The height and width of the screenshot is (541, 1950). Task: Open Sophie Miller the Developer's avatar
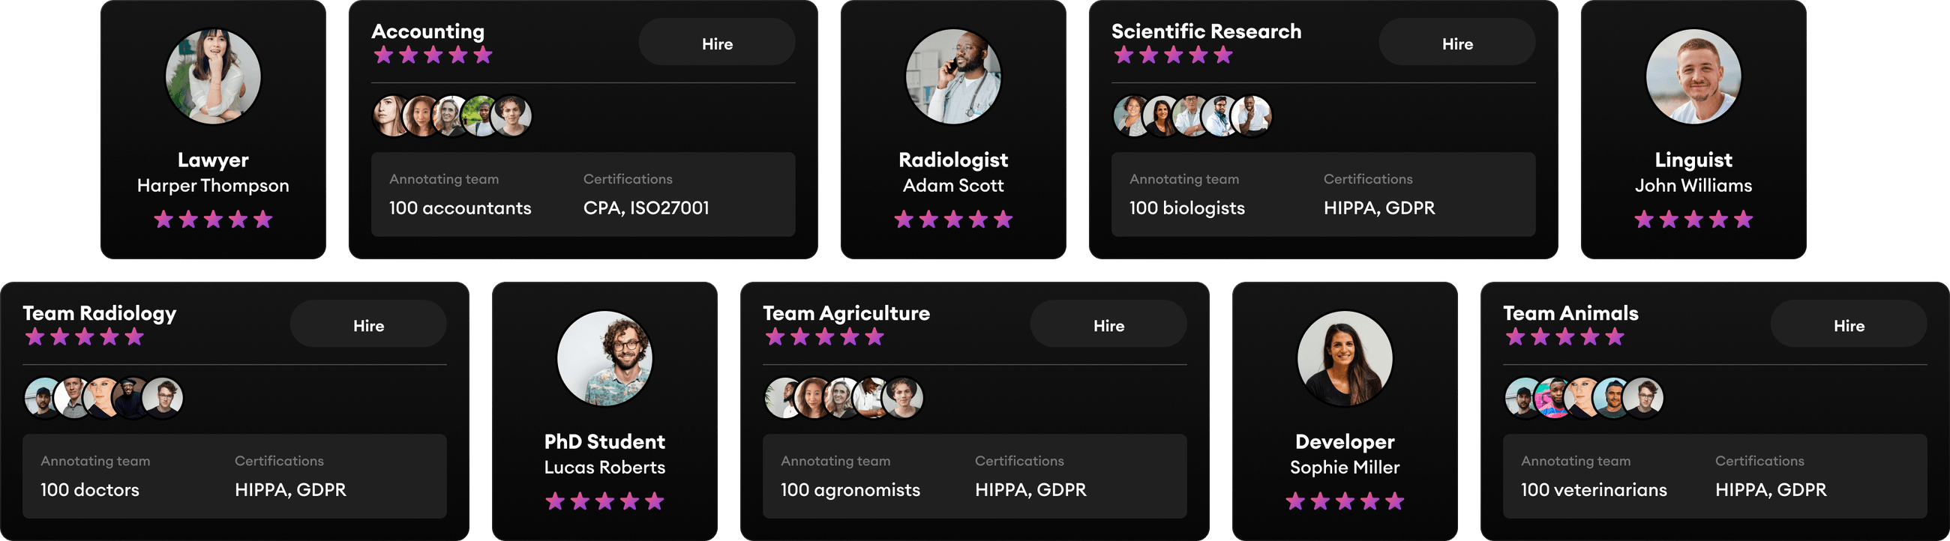1345,359
